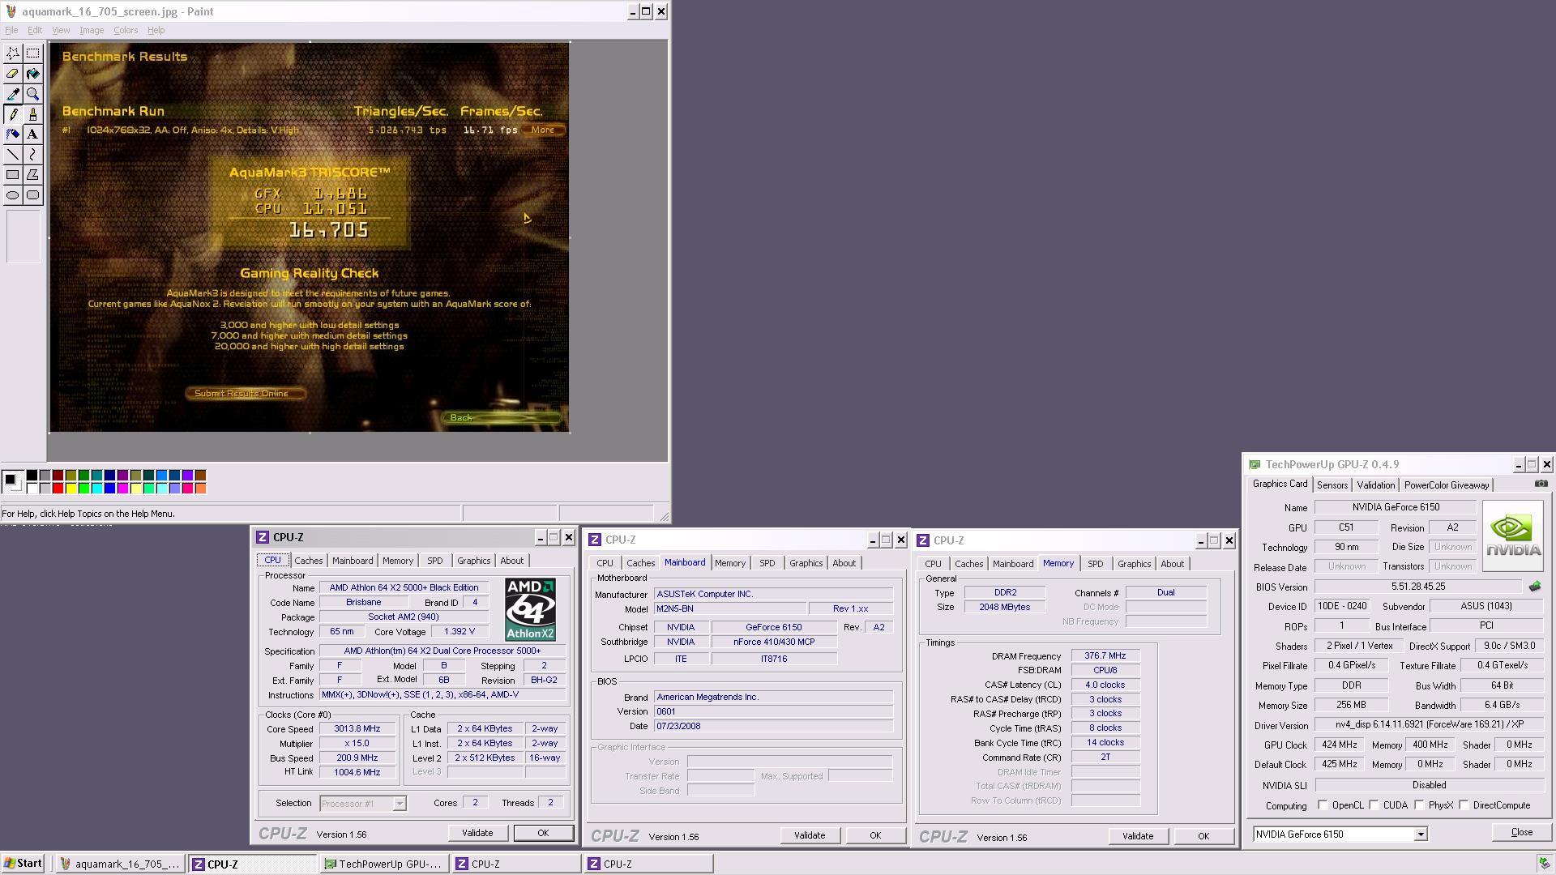Open the Graphics tab in the DDR2 Memory CPU-Z window
This screenshot has height=875, width=1556.
click(1134, 564)
